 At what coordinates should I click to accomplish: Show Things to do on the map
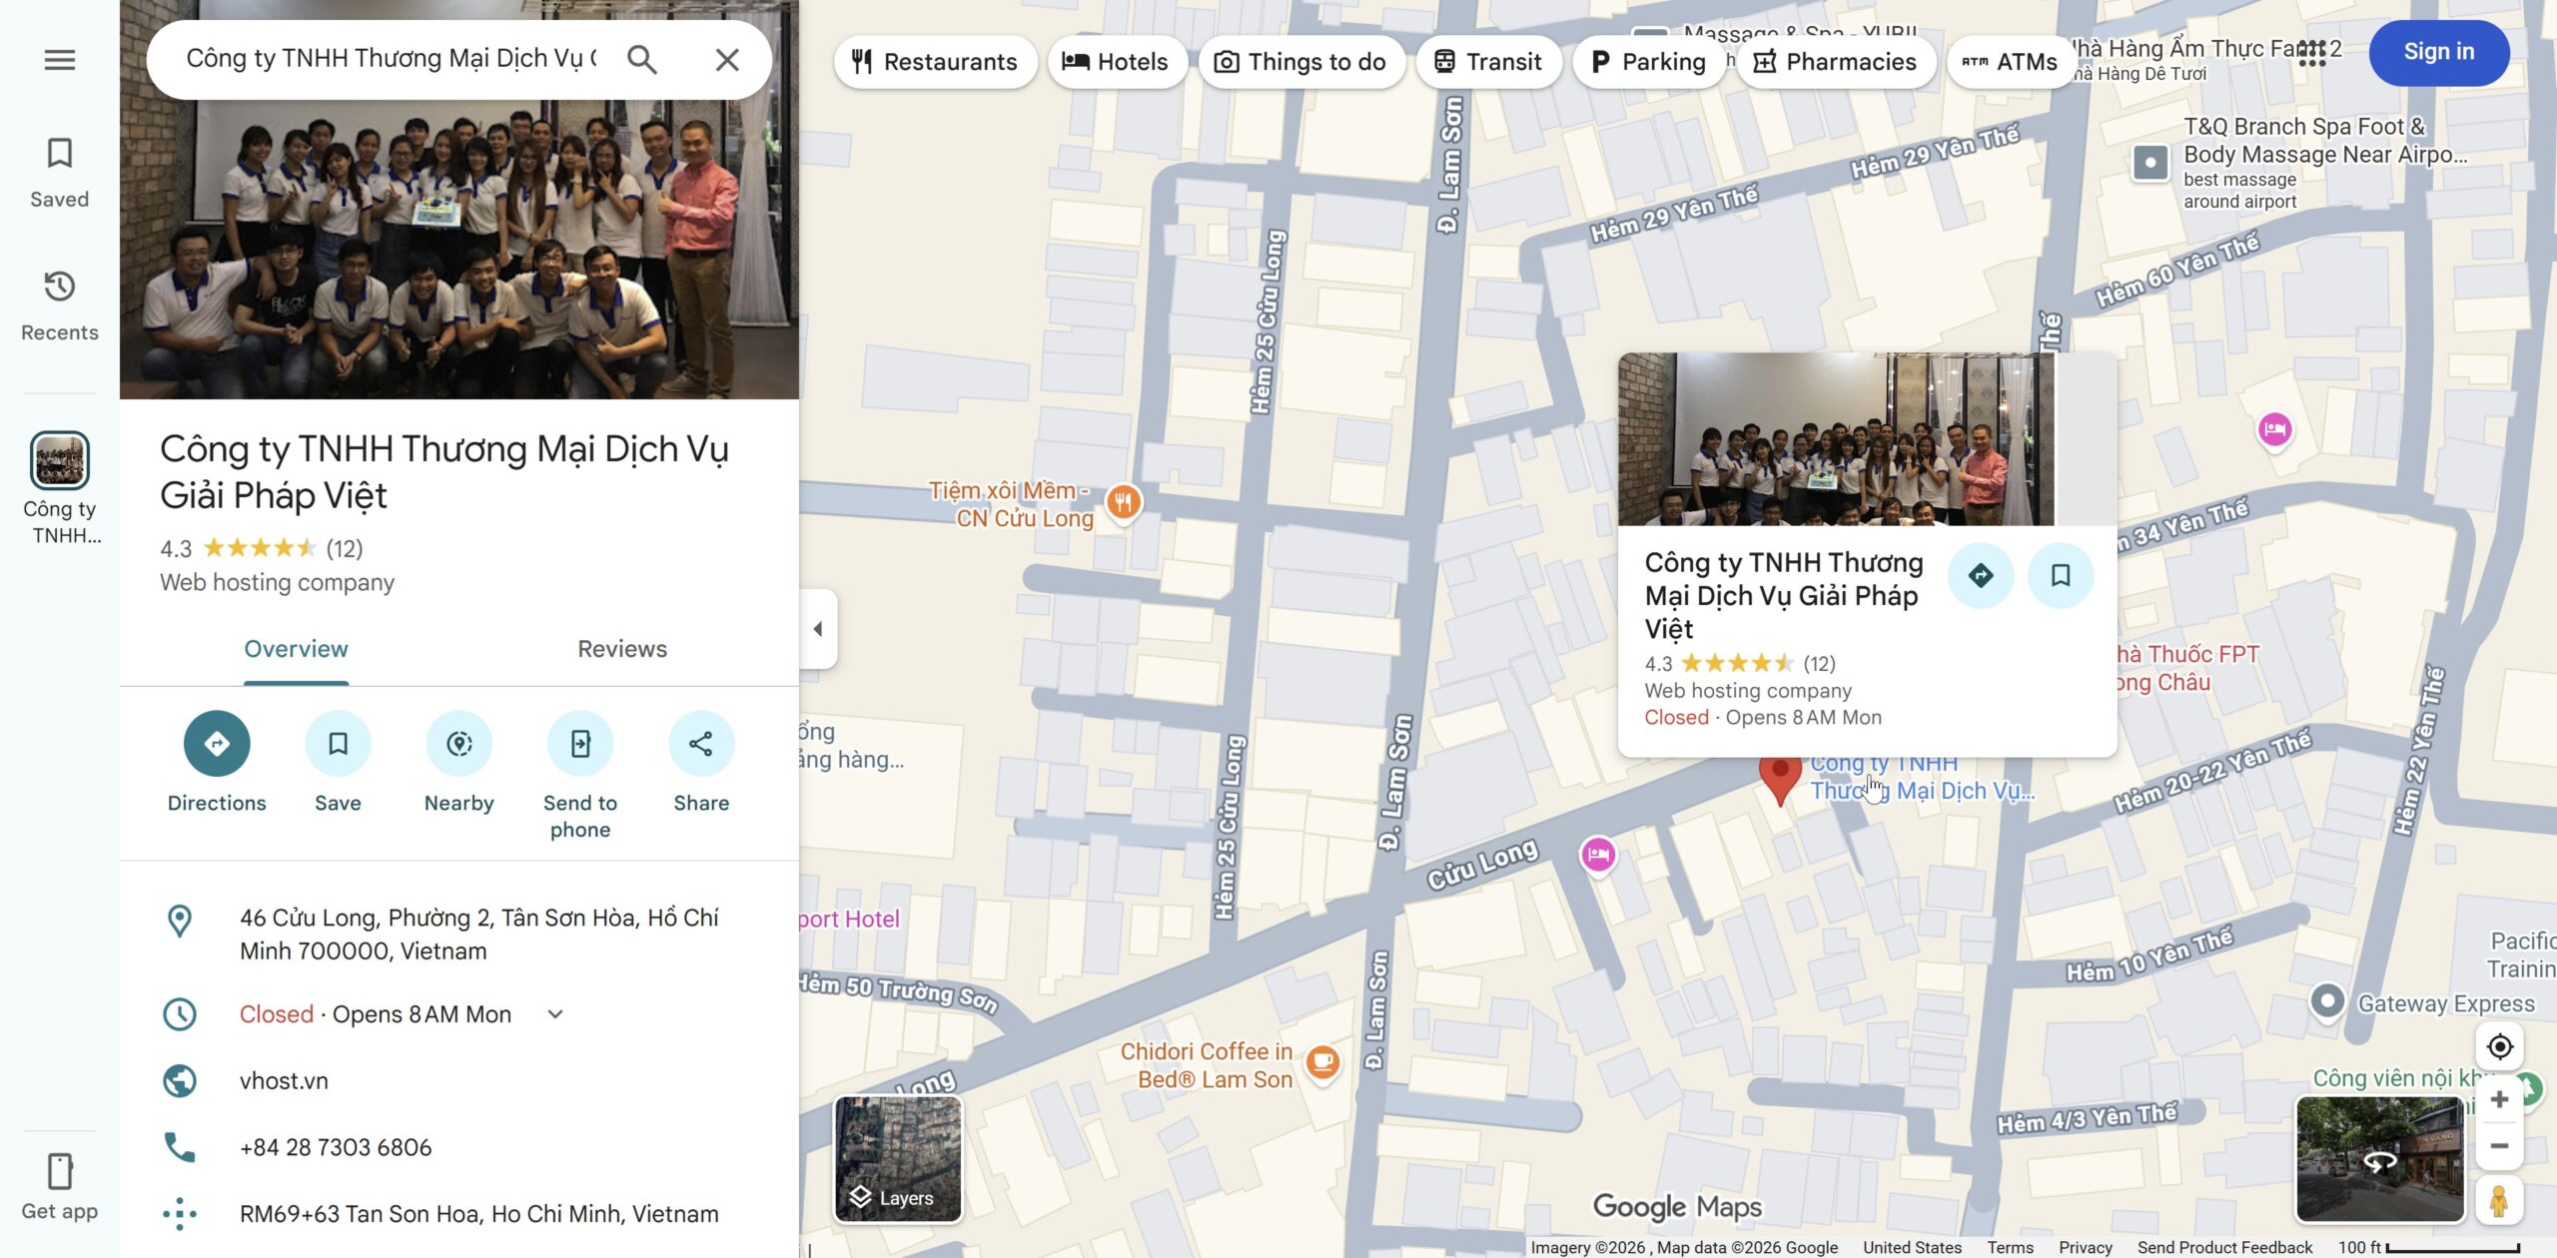coord(1300,62)
